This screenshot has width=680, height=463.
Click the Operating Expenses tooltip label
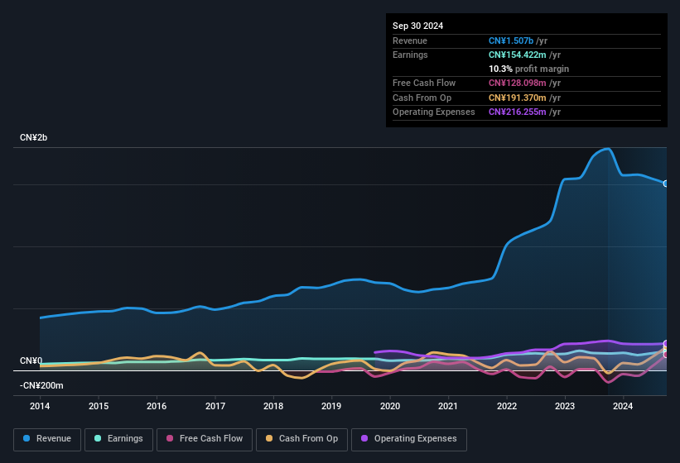[434, 112]
